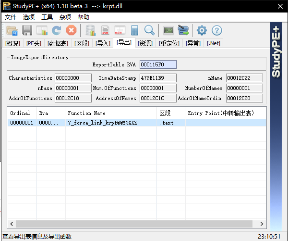Open the database chart tool icon
The height and width of the screenshot is (241, 288).
(91, 30)
